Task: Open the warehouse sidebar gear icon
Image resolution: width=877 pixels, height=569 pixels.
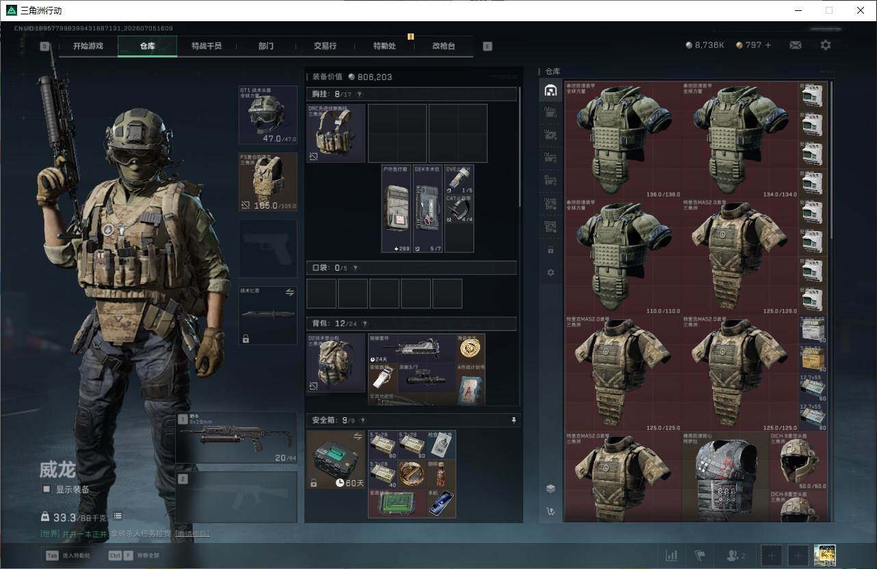Action: (551, 272)
